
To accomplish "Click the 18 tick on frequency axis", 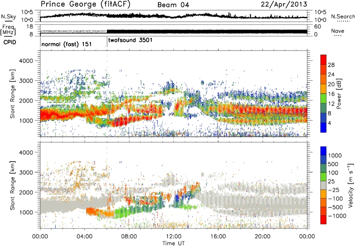I will (x=29, y=27).
